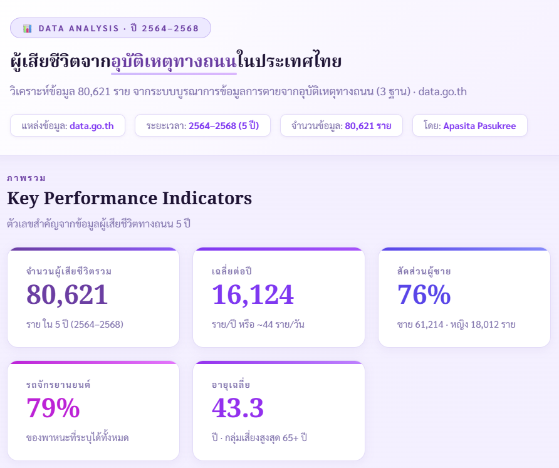559x468 pixels.
Task: Click the ระยะเวลา 2564–2568 (5 ปี) chip
Action: tap(202, 125)
